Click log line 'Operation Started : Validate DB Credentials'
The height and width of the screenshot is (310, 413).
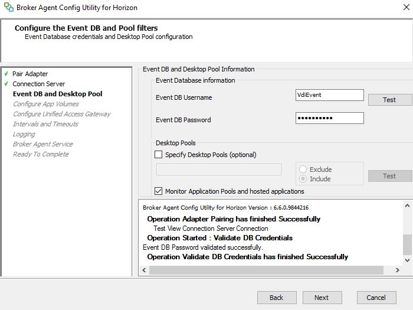219,238
